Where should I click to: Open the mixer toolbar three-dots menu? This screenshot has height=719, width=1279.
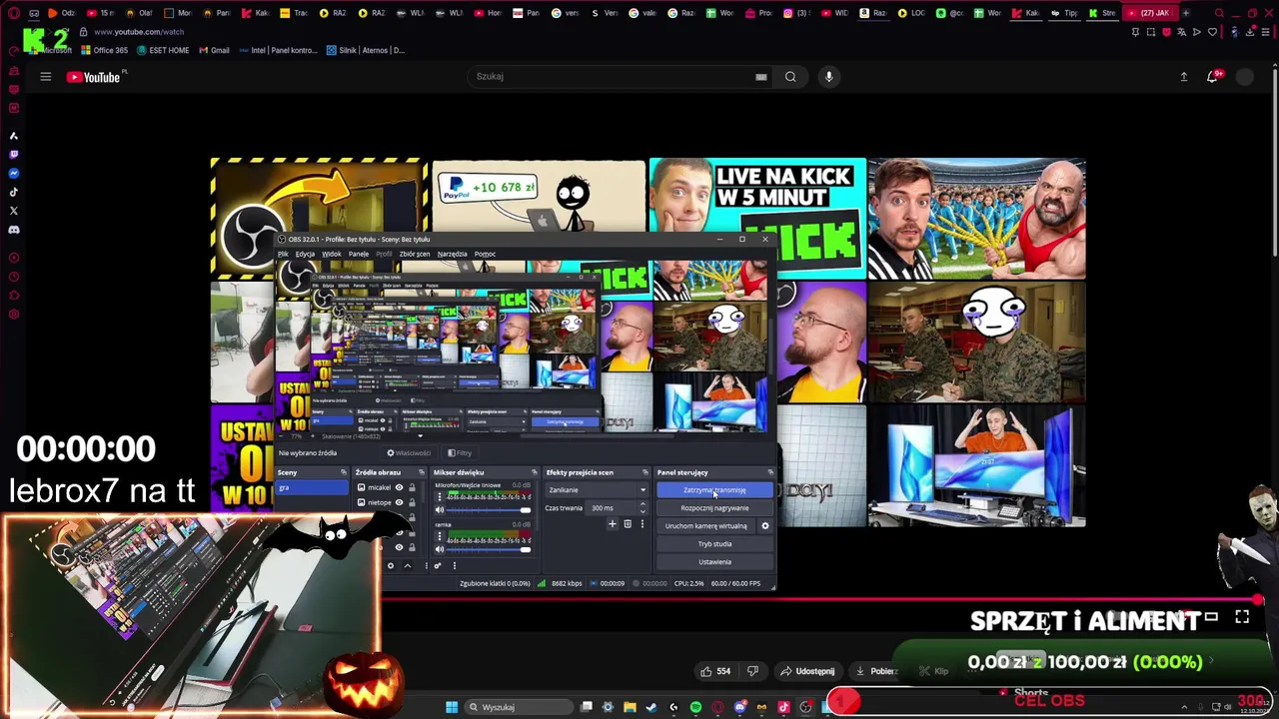click(x=455, y=566)
